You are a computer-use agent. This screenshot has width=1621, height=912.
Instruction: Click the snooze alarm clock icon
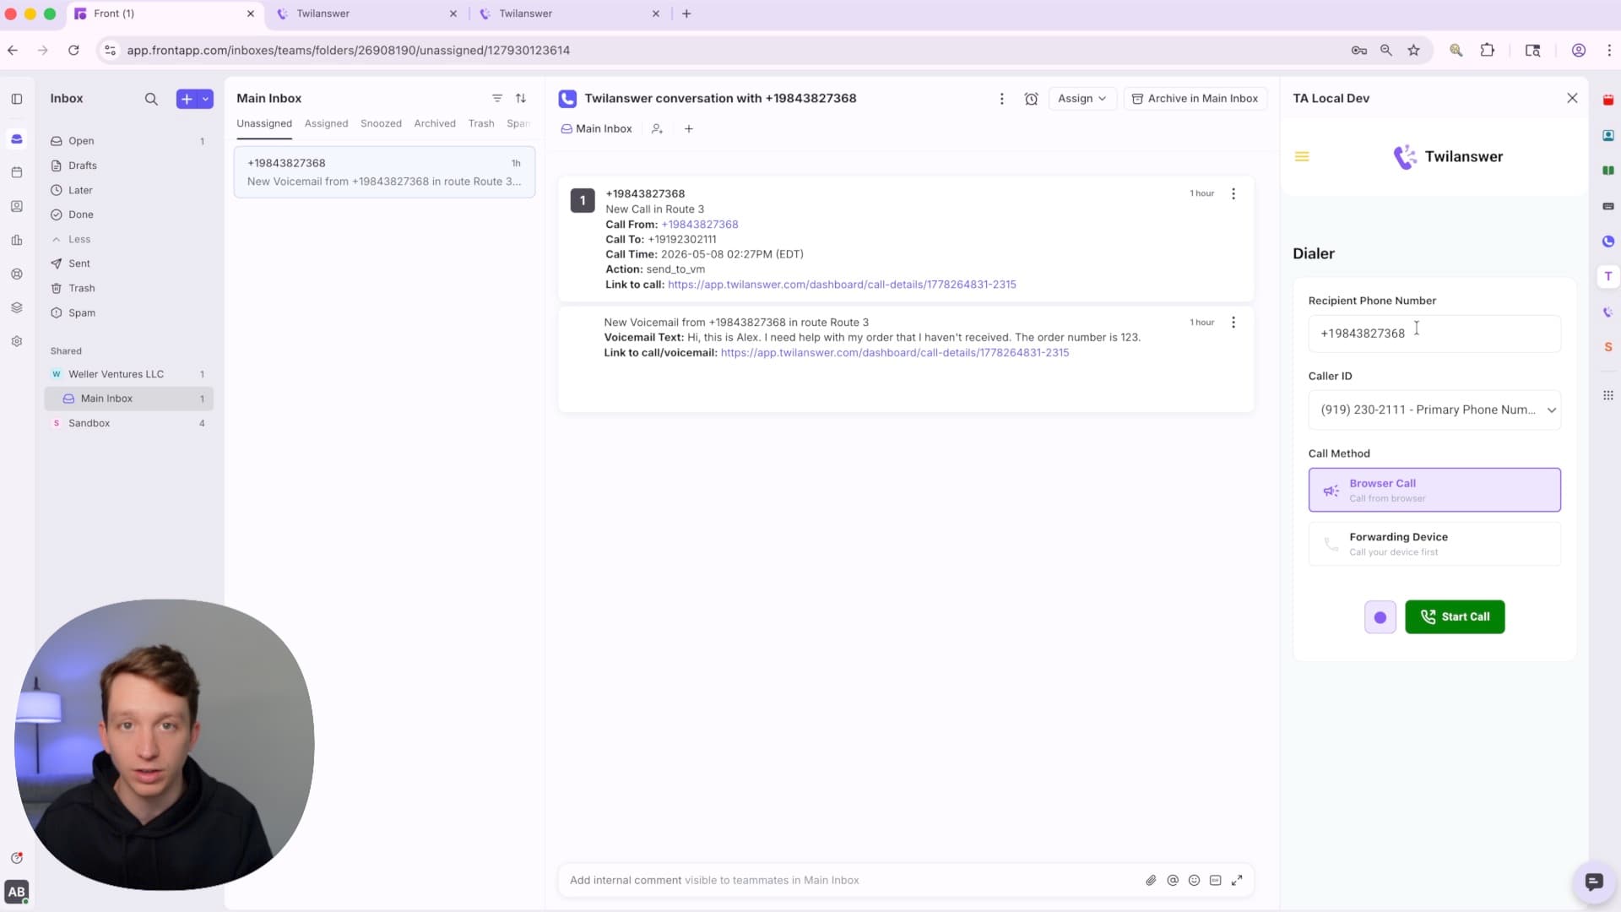point(1031,99)
